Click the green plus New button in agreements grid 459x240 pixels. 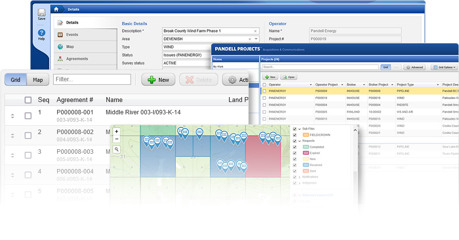tap(159, 80)
